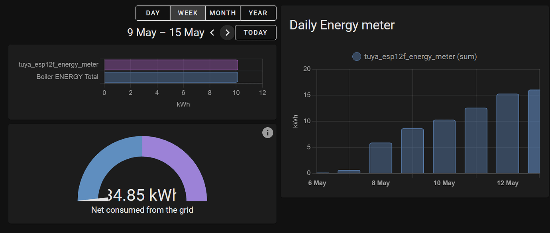Image resolution: width=550 pixels, height=233 pixels.
Task: Select the 12 May bar in chart
Action: [x=508, y=134]
